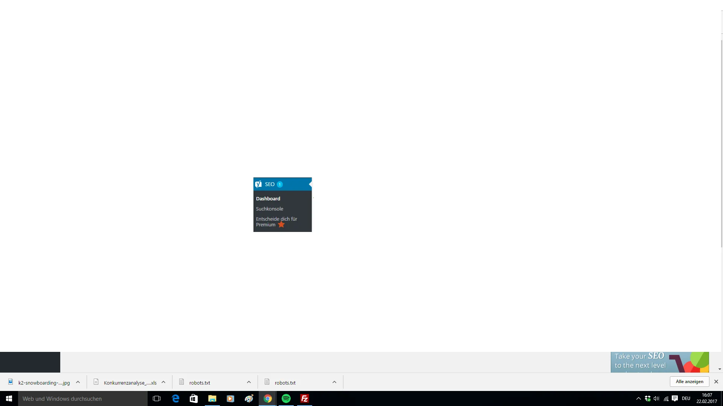This screenshot has width=723, height=406.
Task: Open the Suchkonsole submenu entry
Action: (270, 209)
